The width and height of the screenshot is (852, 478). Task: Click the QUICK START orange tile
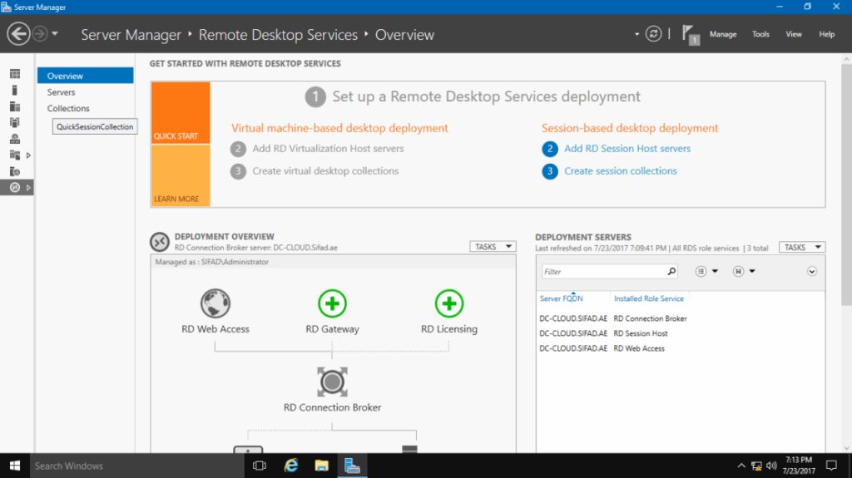point(181,113)
